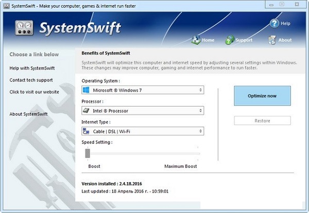
Task: Expand the Processor dropdown list
Action: pyautogui.click(x=143, y=111)
